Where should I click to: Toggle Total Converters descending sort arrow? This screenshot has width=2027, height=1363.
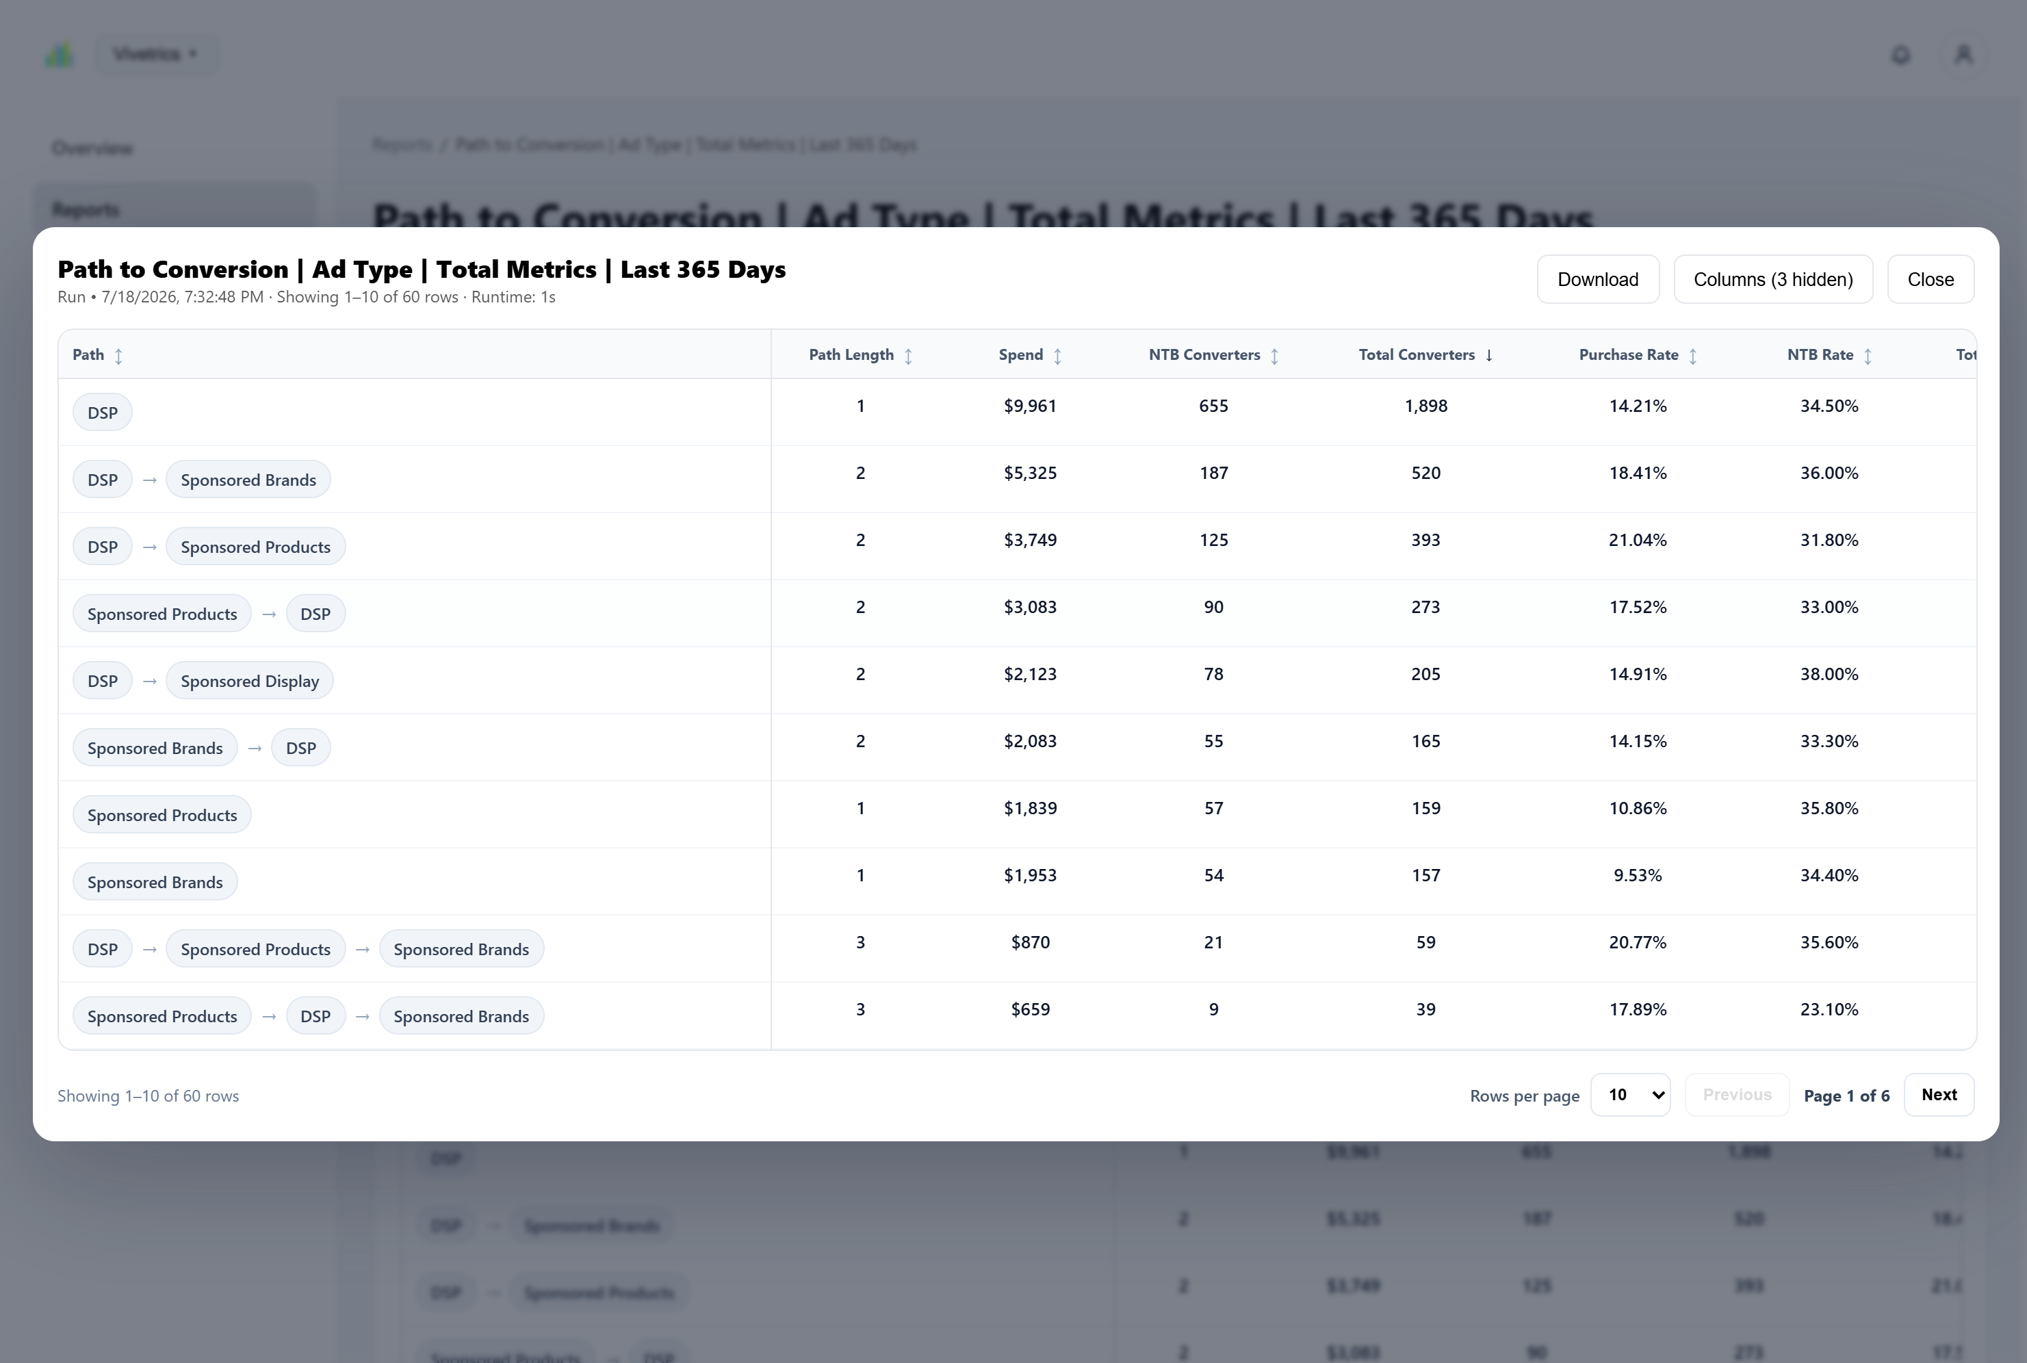[1489, 356]
